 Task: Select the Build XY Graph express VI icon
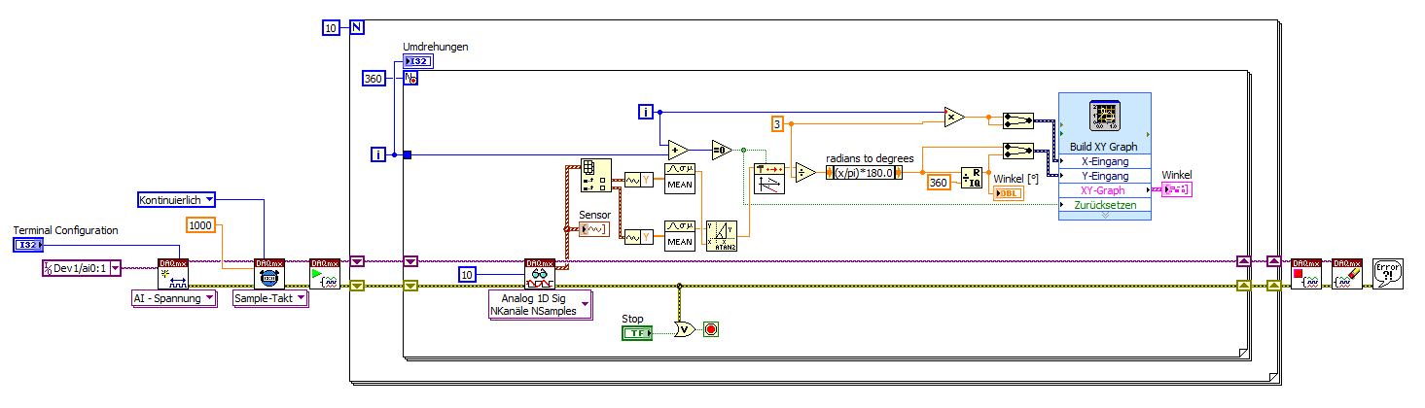tap(1104, 117)
